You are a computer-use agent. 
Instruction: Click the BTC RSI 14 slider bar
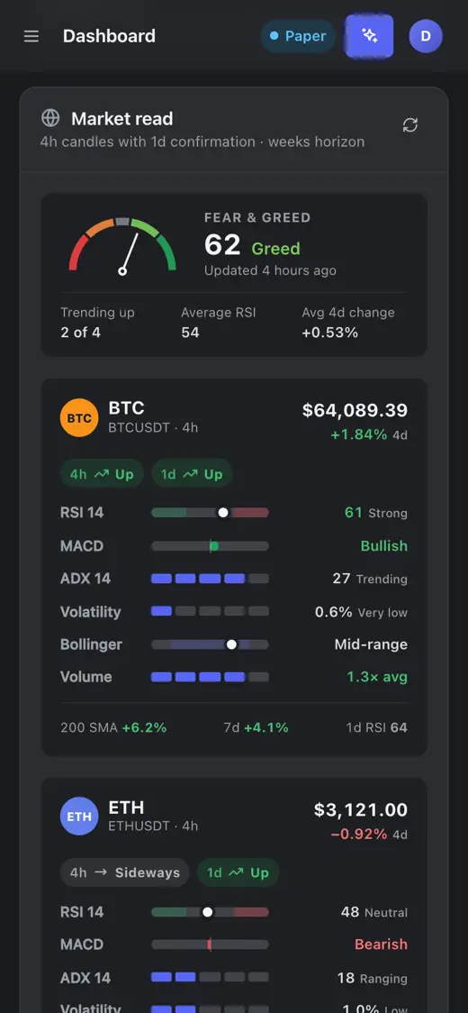click(x=210, y=512)
